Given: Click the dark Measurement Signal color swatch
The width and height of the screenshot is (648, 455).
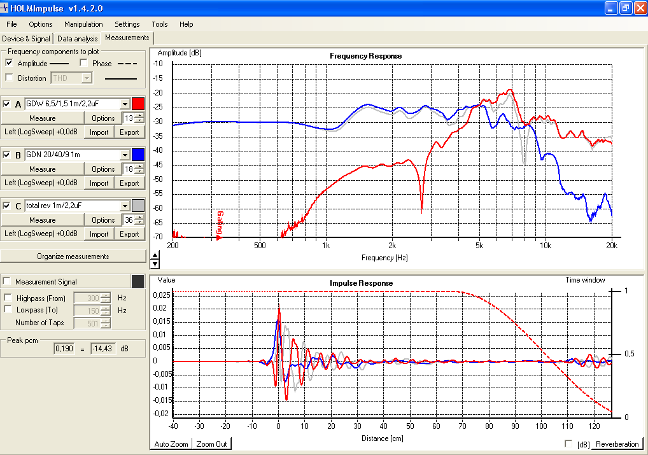Looking at the screenshot, I should coord(138,281).
